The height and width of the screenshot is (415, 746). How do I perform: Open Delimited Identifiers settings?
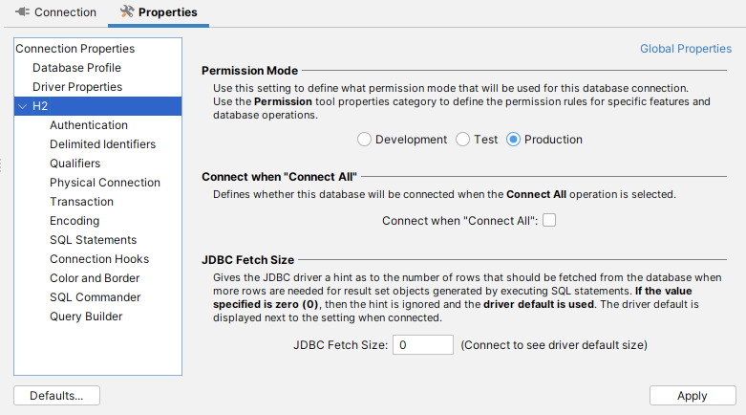pyautogui.click(x=102, y=144)
